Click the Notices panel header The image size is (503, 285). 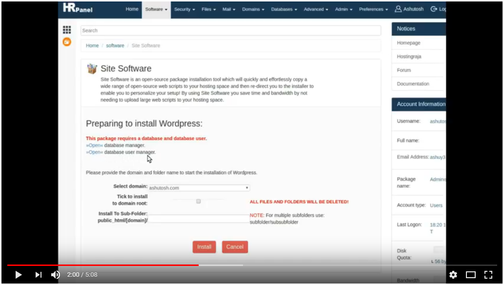pyautogui.click(x=419, y=29)
